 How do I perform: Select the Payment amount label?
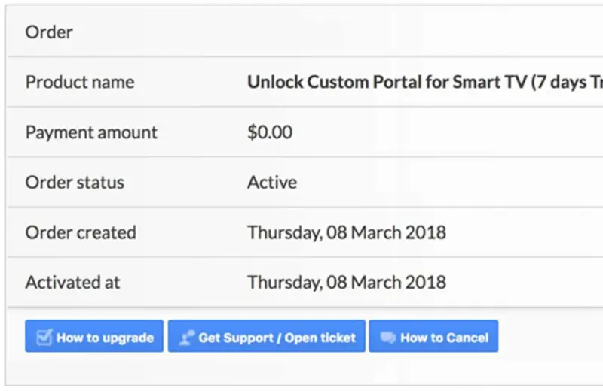pyautogui.click(x=91, y=132)
